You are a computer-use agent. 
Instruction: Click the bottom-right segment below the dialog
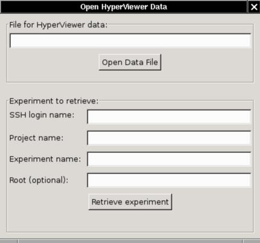pyautogui.click(x=252, y=241)
